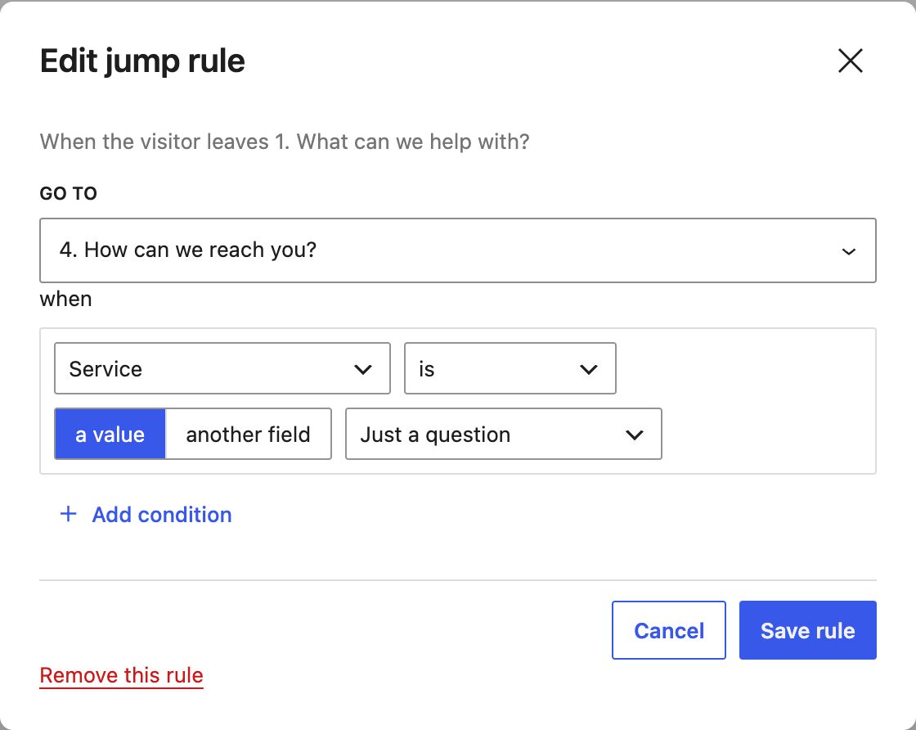Open the GO TO destination dropdown
Viewport: 916px width, 730px height.
point(458,250)
